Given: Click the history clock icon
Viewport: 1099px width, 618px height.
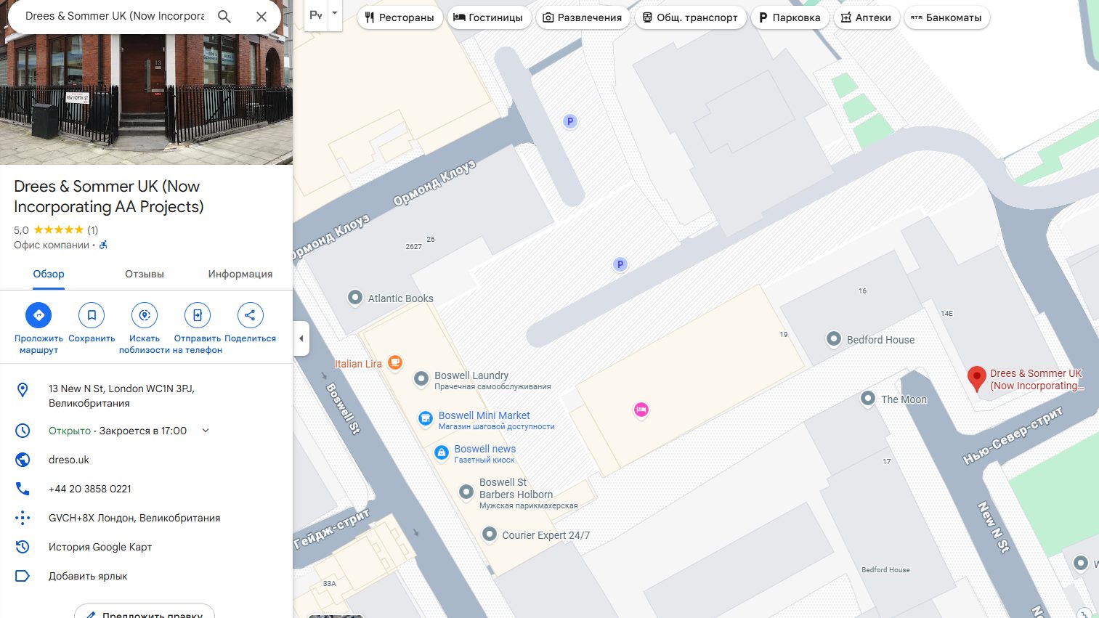Looking at the screenshot, I should pyautogui.click(x=23, y=547).
